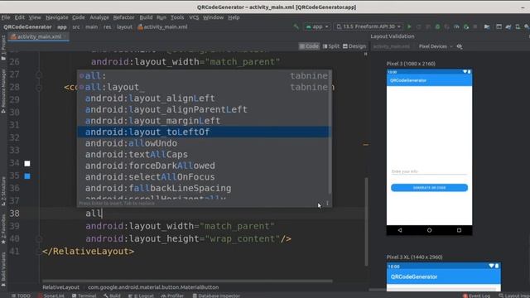Viewport: 530px width, 298px height.
Task: Click the Profile app gauge icon
Action: [456, 26]
